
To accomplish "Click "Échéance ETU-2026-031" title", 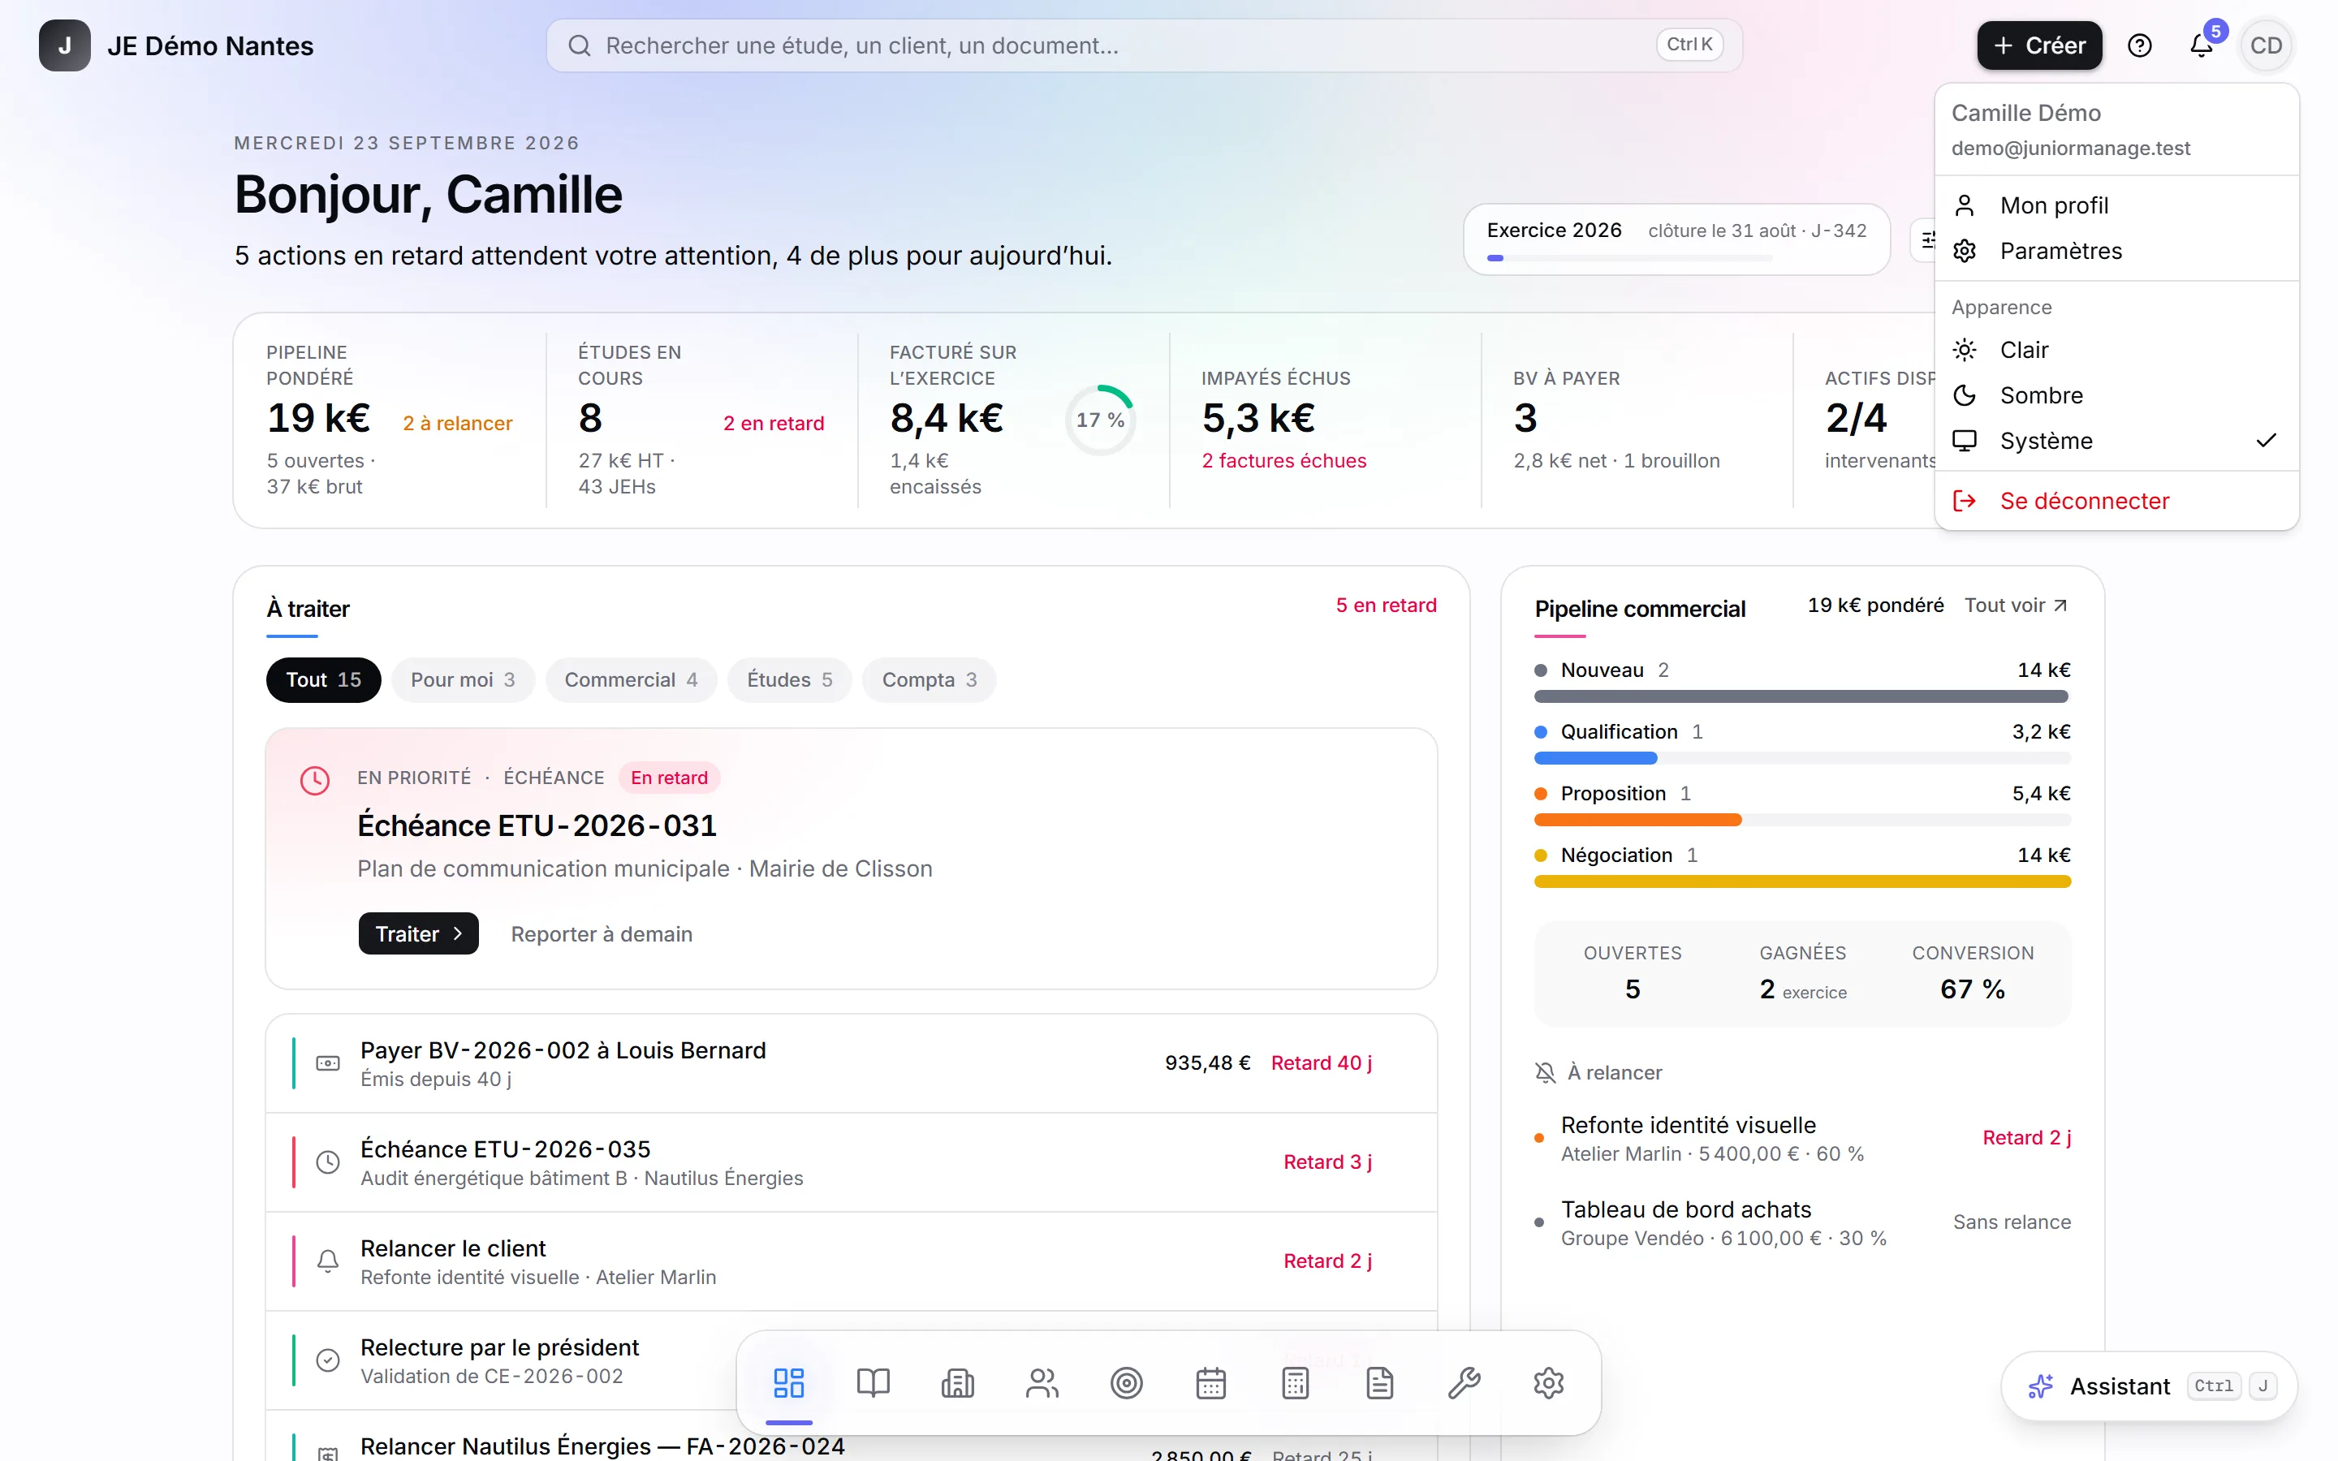I will pyautogui.click(x=536, y=825).
